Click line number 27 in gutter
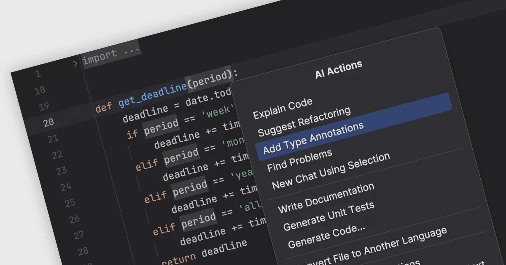This screenshot has width=506, height=265. (79, 235)
